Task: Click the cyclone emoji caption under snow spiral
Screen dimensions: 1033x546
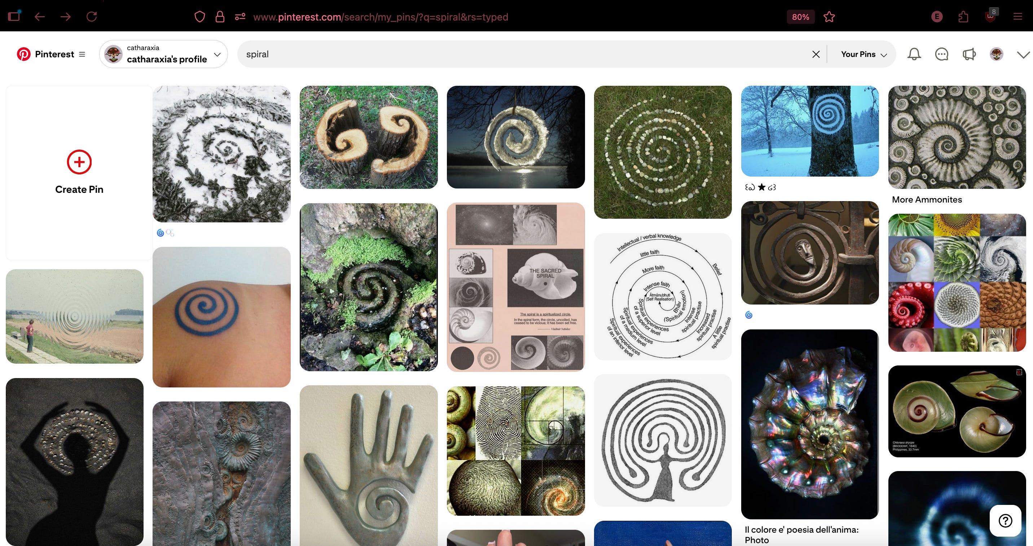Action: point(165,233)
